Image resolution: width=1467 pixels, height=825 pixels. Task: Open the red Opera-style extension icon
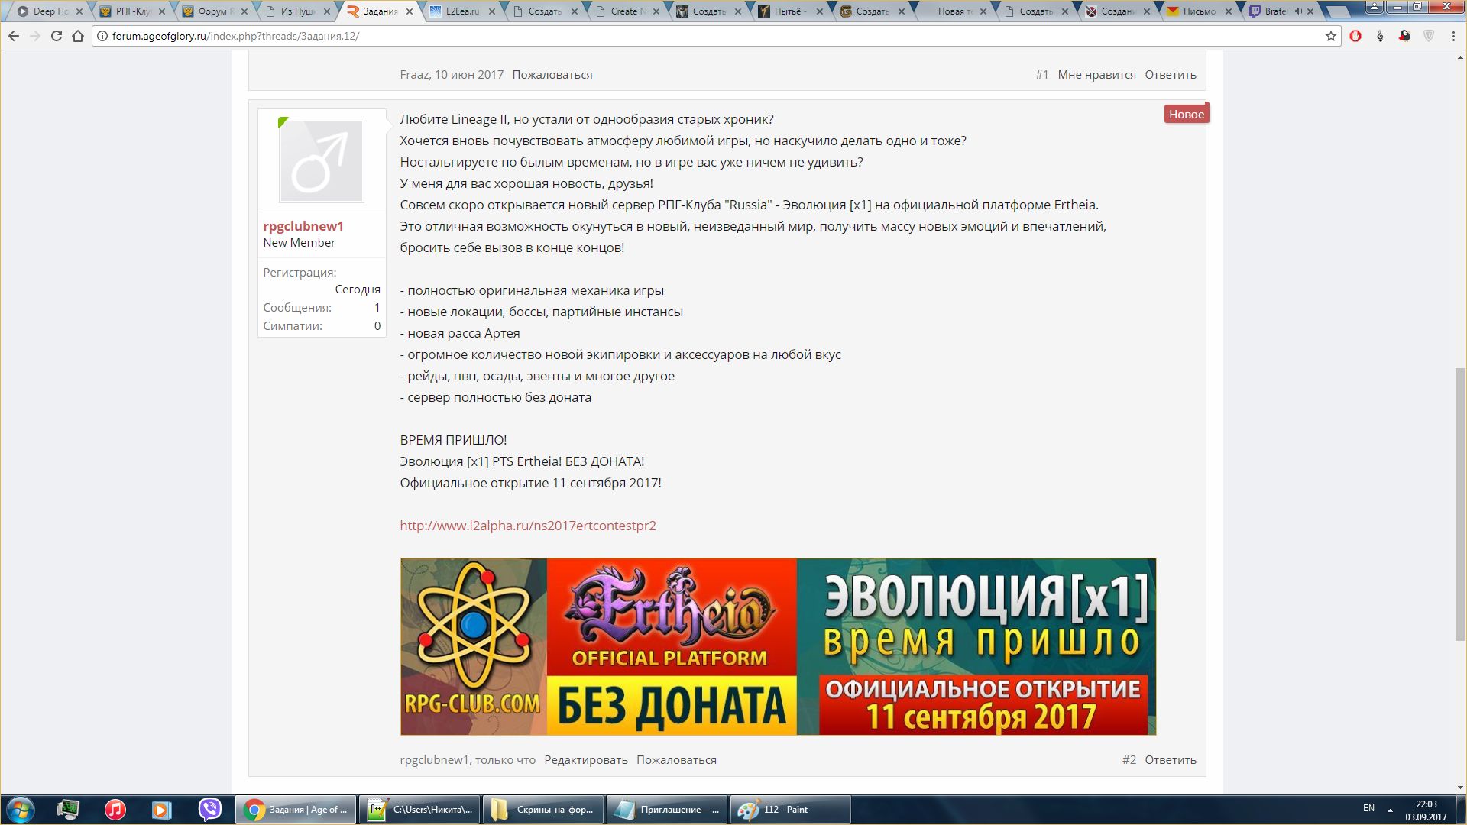click(x=1355, y=36)
